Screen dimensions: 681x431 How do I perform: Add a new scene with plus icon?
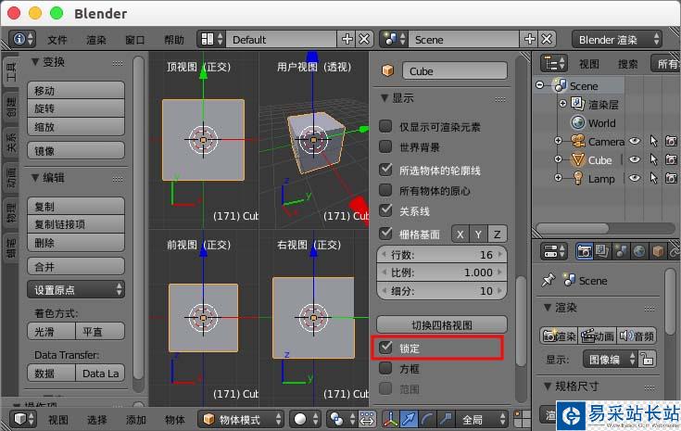529,40
